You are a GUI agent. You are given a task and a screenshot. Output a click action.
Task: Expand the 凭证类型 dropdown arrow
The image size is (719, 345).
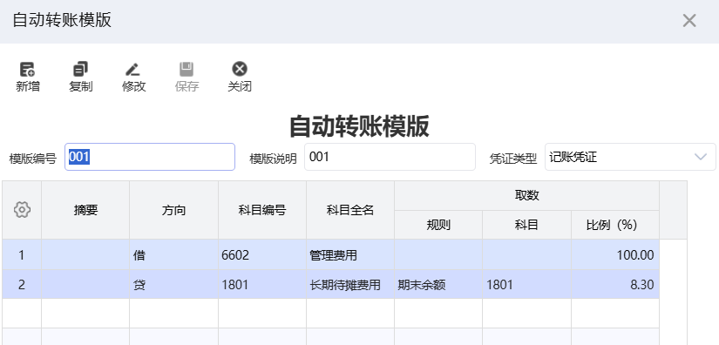tap(700, 157)
